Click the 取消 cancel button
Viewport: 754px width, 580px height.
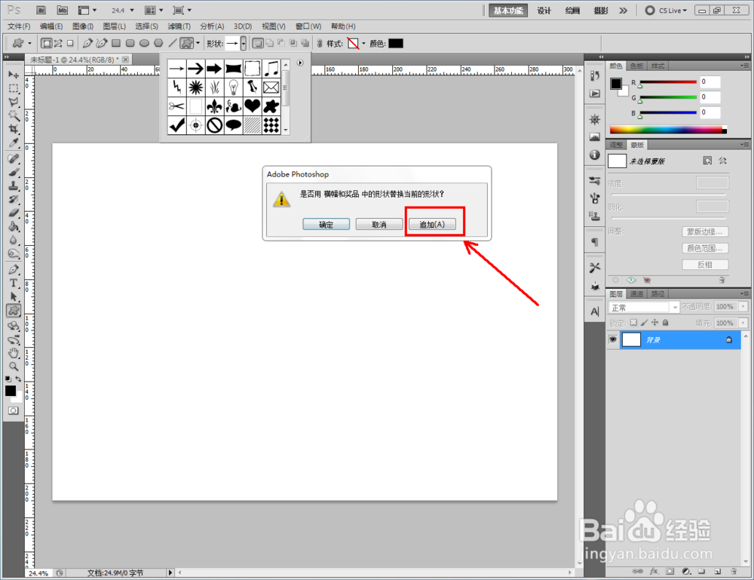click(x=379, y=224)
